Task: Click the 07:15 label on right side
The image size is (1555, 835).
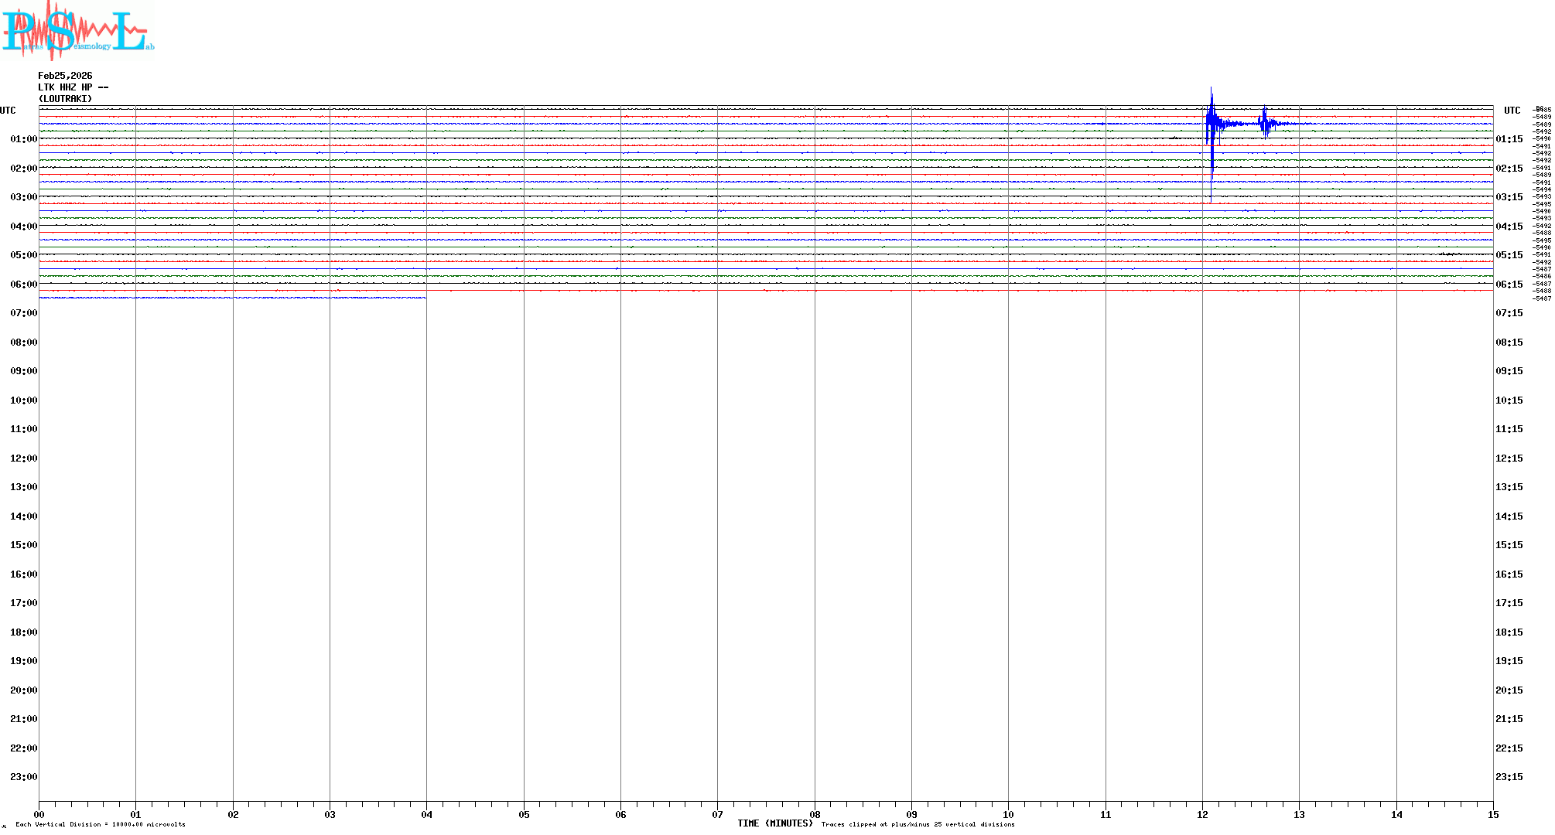Action: click(1509, 313)
